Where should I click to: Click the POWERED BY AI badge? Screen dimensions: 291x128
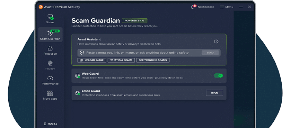[x=134, y=20]
